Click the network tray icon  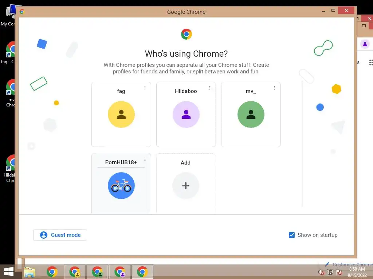(x=330, y=272)
